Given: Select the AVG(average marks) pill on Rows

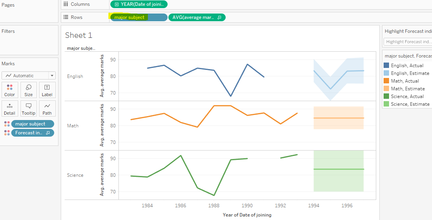Looking at the screenshot, I should (x=197, y=17).
